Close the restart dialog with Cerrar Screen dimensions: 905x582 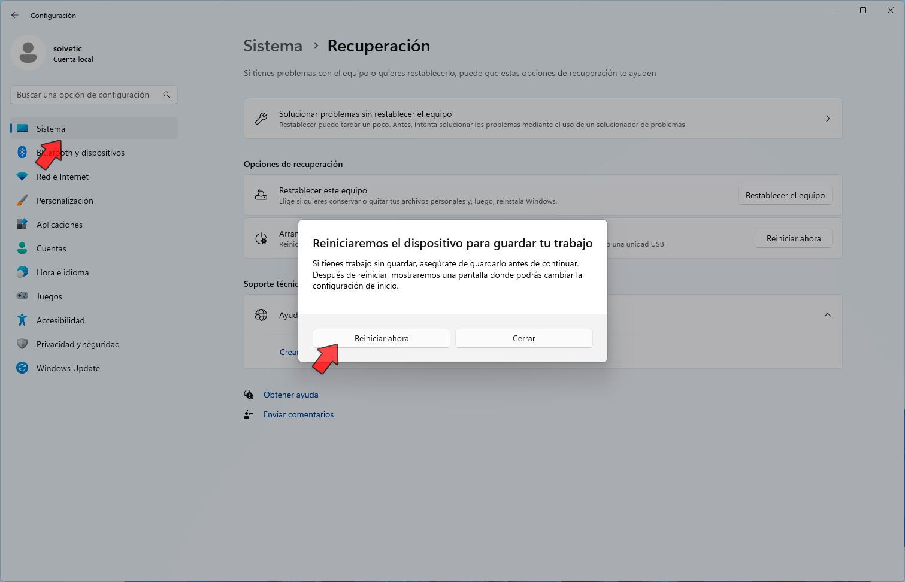click(x=523, y=338)
